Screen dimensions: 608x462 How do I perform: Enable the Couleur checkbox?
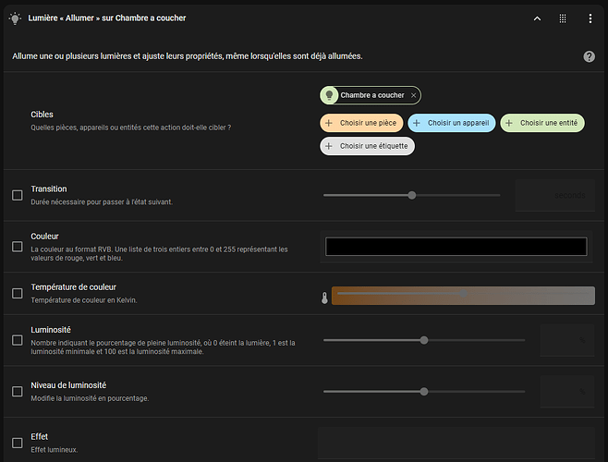pyautogui.click(x=17, y=247)
